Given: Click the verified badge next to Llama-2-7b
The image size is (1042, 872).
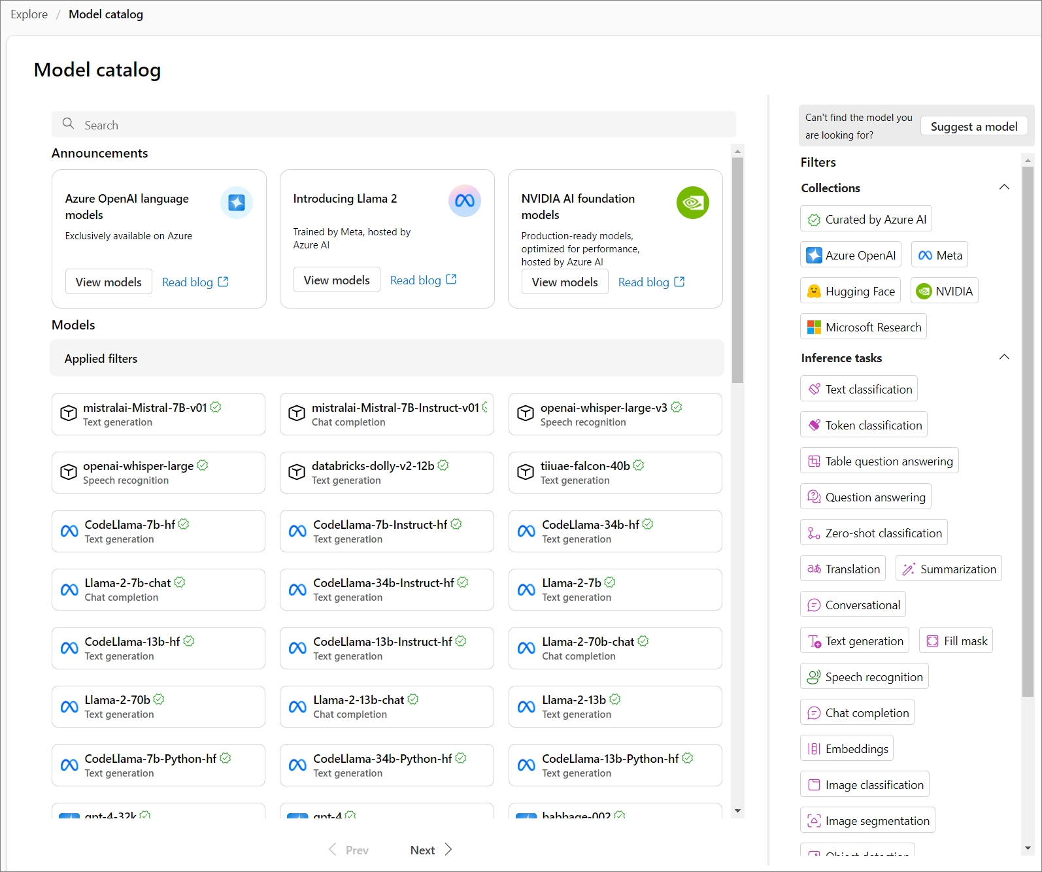Looking at the screenshot, I should click(610, 582).
